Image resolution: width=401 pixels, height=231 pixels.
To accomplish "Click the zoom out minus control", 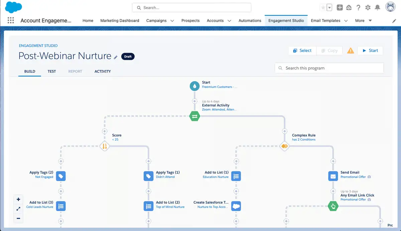I will [x=18, y=219].
